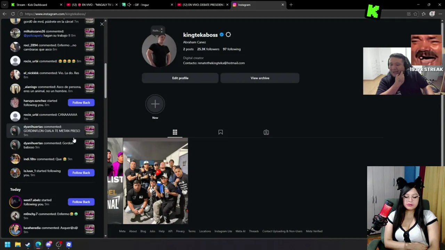This screenshot has height=250, width=445.
Task: Click the Blog footer link
Action: [143, 231]
